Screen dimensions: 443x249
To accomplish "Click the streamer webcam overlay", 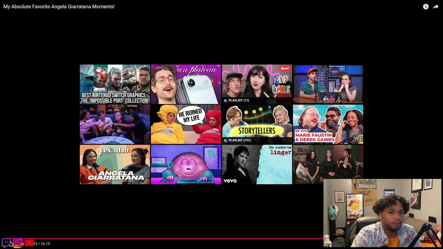I will click(x=382, y=213).
